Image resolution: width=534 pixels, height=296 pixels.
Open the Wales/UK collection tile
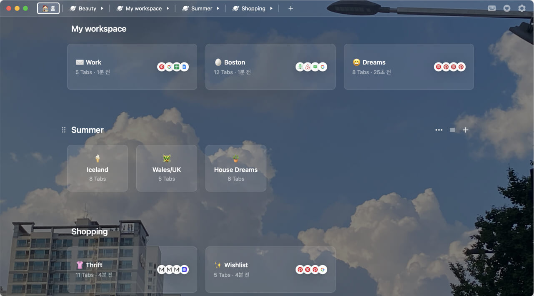167,168
